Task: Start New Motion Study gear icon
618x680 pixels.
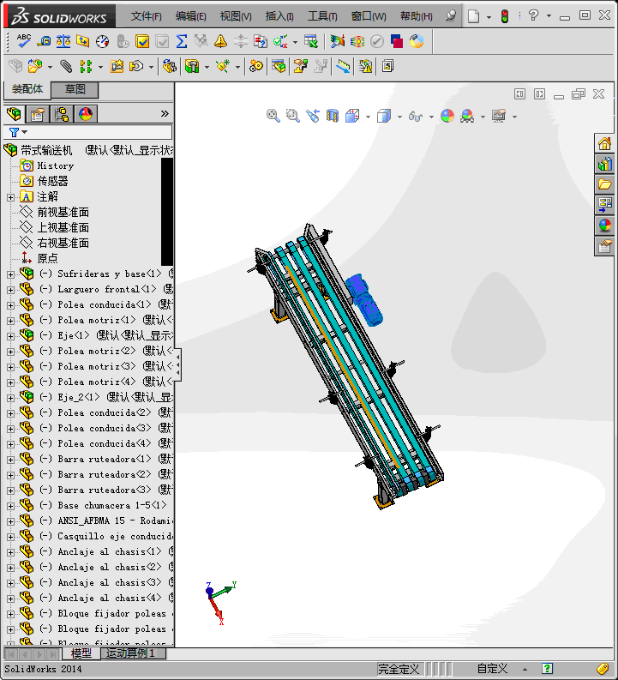Action: pos(256,66)
